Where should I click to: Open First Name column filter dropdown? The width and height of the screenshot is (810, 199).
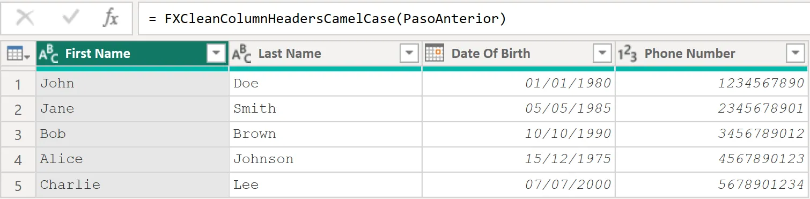point(216,53)
